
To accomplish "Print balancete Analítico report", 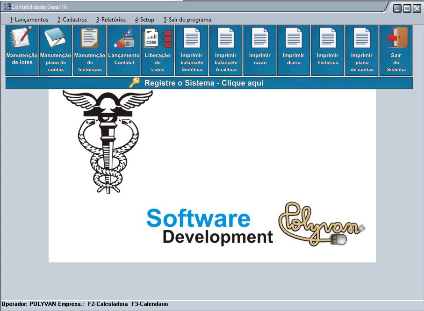I will click(226, 51).
